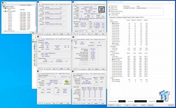The width and height of the screenshot is (176, 108).
Task: Collapse the DESKTOP node in Clocks tree
Action: [x=2, y=7]
